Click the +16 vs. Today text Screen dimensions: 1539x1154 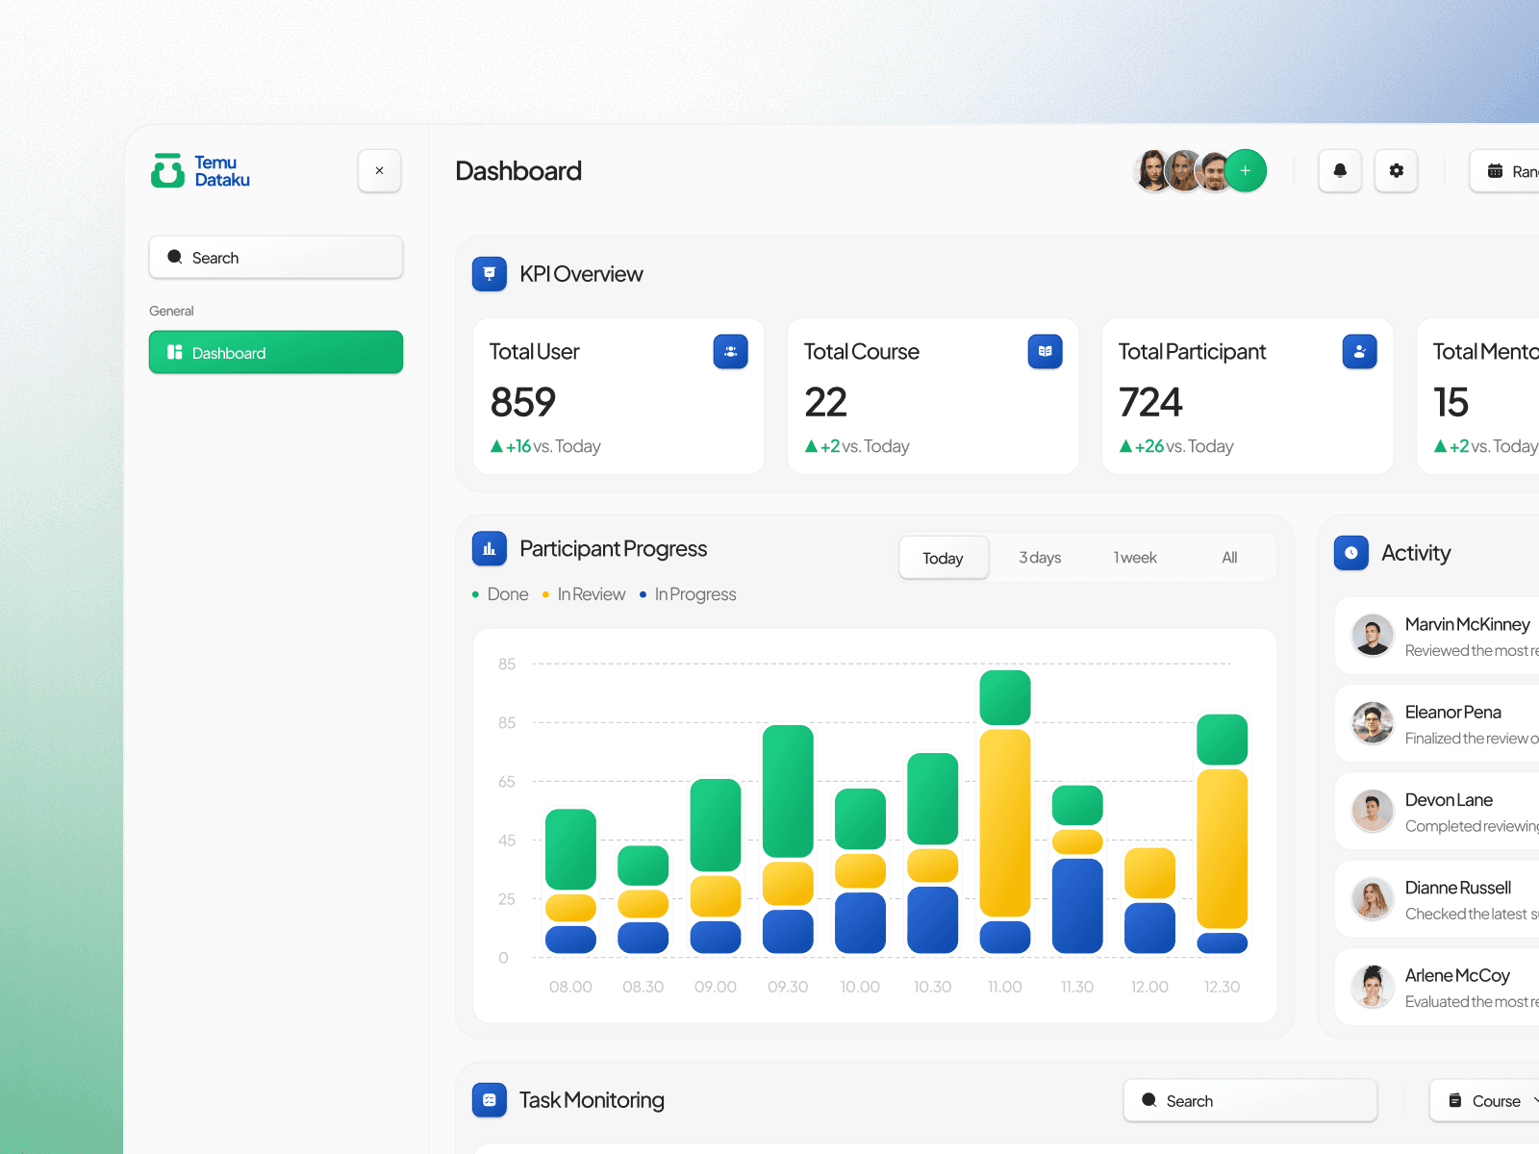tap(545, 446)
